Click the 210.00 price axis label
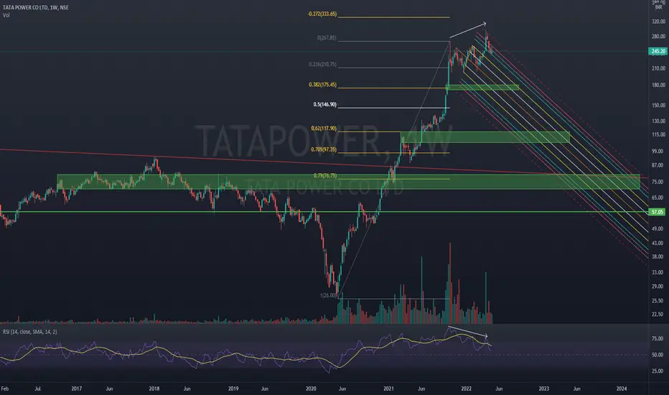The width and height of the screenshot is (669, 395). click(x=658, y=68)
